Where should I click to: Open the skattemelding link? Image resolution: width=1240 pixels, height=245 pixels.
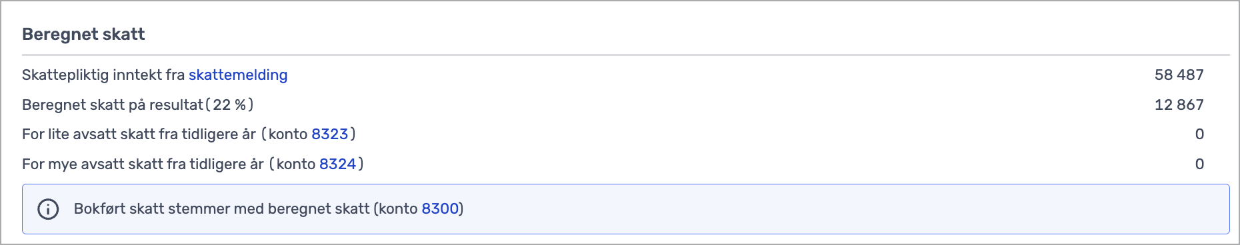(x=238, y=75)
